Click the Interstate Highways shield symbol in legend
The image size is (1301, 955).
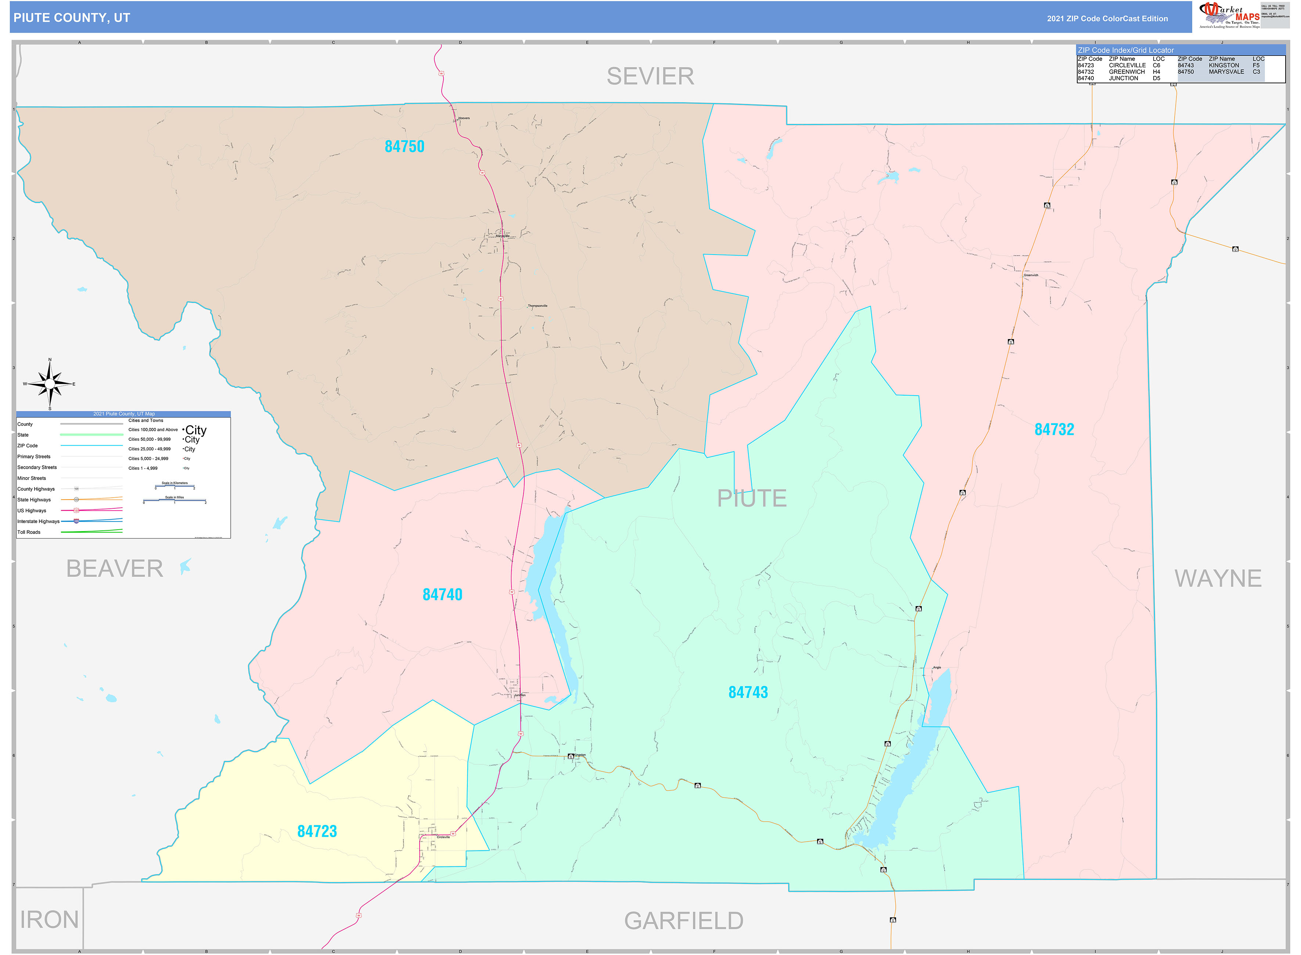click(76, 522)
